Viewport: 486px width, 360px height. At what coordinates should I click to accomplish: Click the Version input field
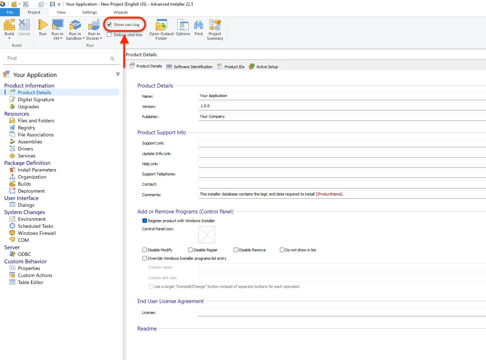(342, 106)
